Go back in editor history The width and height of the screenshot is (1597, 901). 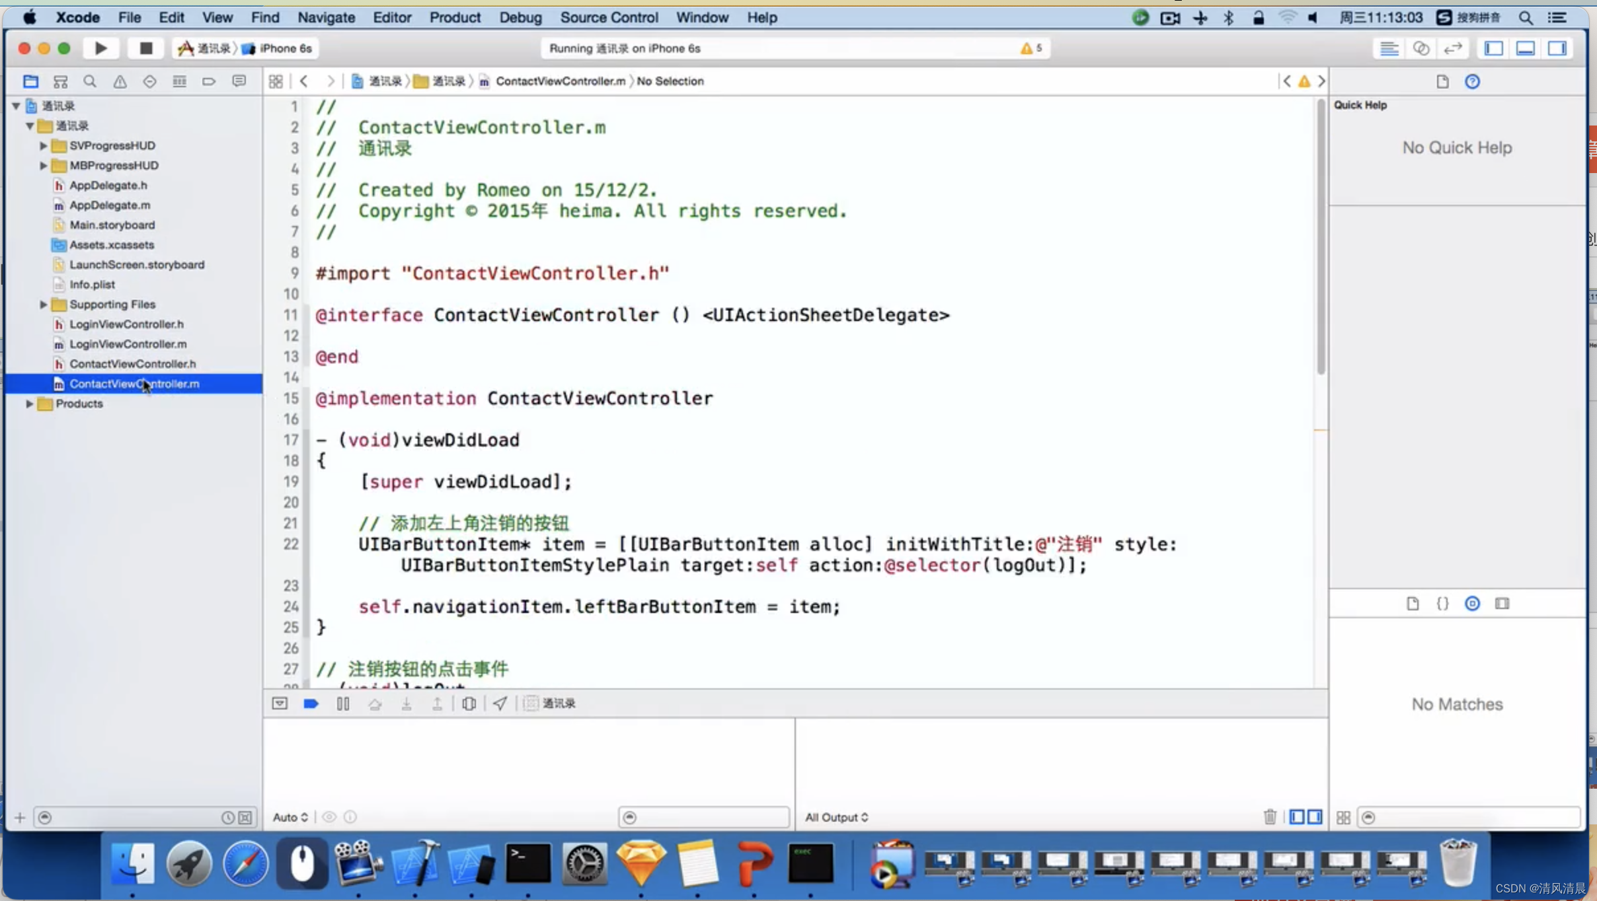(303, 81)
